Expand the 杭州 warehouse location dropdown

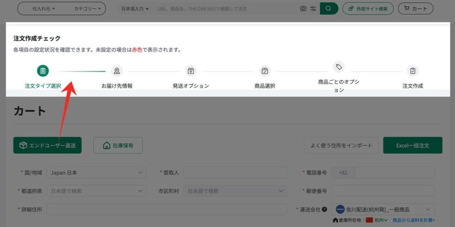381,220
